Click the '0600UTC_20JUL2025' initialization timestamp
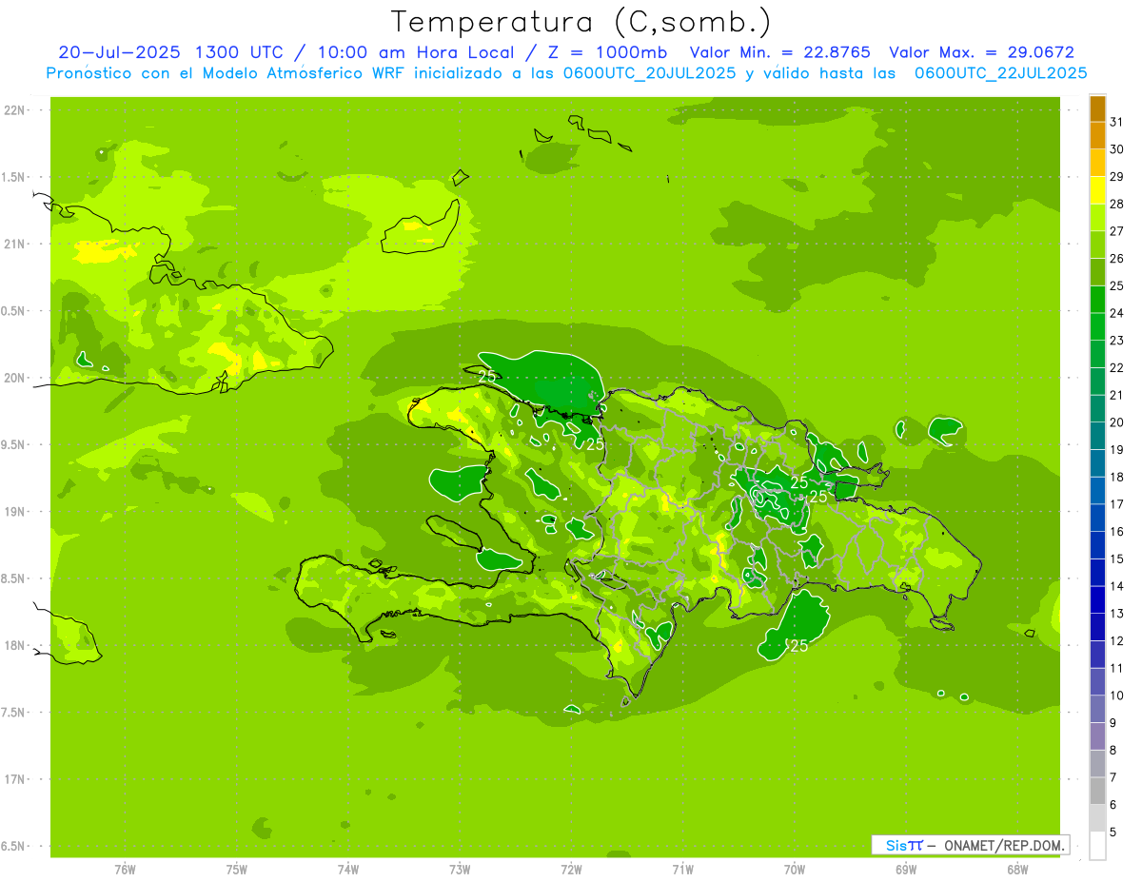Viewport: 1142px width, 882px height. tap(649, 73)
